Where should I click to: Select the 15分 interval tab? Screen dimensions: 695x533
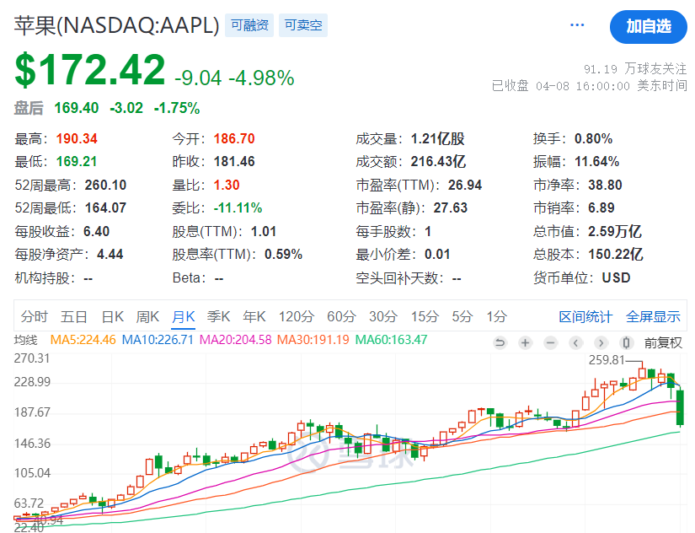click(x=425, y=317)
